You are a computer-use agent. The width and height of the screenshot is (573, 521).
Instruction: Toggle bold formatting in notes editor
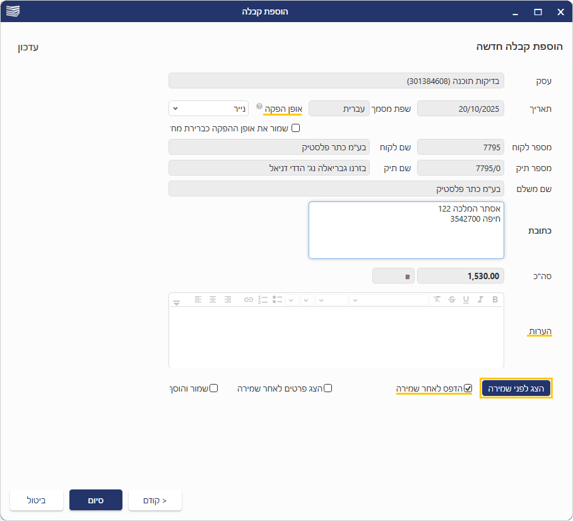(x=495, y=299)
